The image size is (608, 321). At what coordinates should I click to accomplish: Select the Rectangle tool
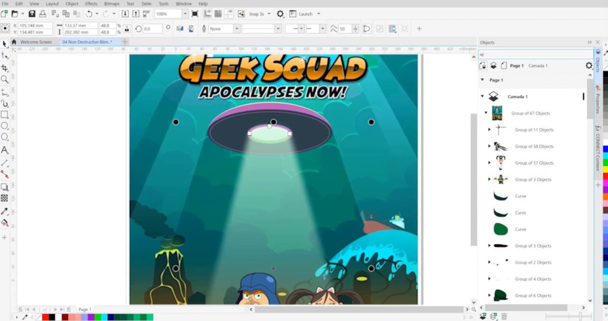coord(5,114)
